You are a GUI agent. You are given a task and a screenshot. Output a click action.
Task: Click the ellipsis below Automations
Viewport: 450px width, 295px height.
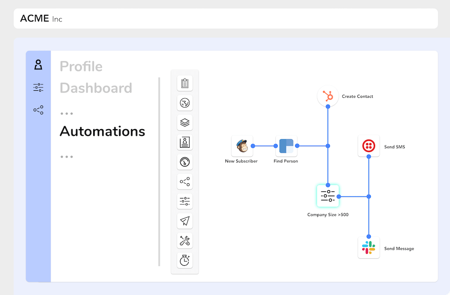pyautogui.click(x=67, y=157)
